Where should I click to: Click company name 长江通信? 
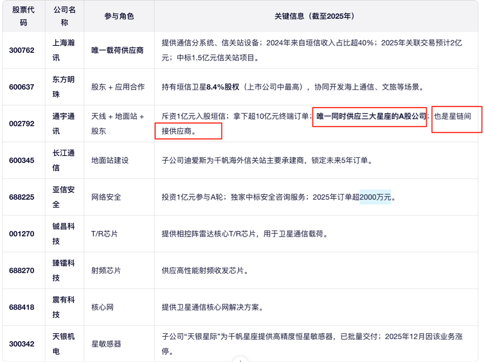click(x=63, y=160)
